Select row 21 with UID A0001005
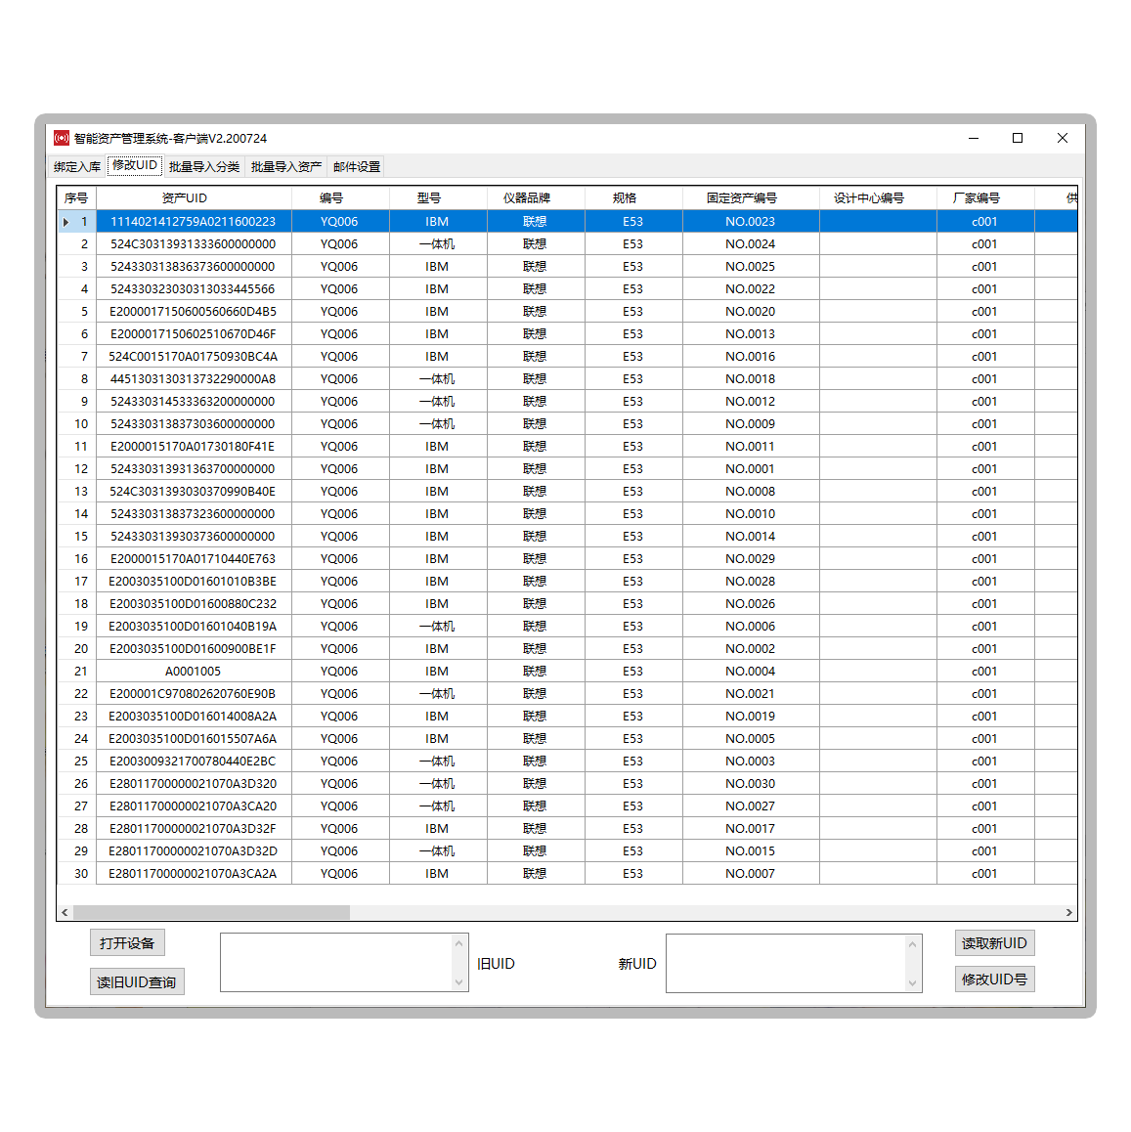The image size is (1131, 1132). (193, 672)
